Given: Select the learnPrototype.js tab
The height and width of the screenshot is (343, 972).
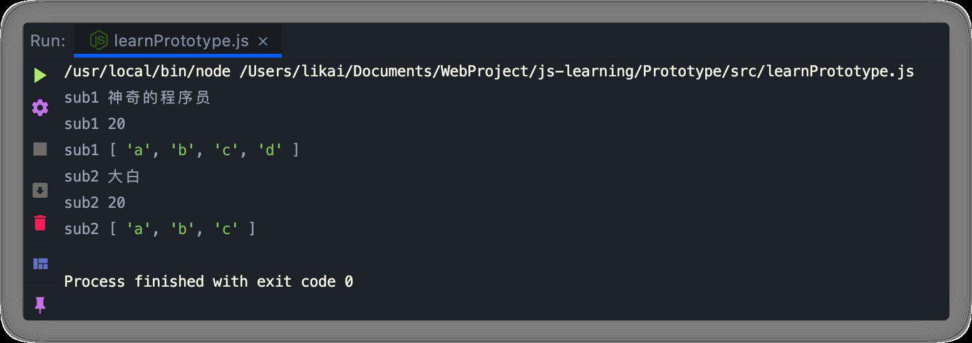Looking at the screenshot, I should coord(178,41).
